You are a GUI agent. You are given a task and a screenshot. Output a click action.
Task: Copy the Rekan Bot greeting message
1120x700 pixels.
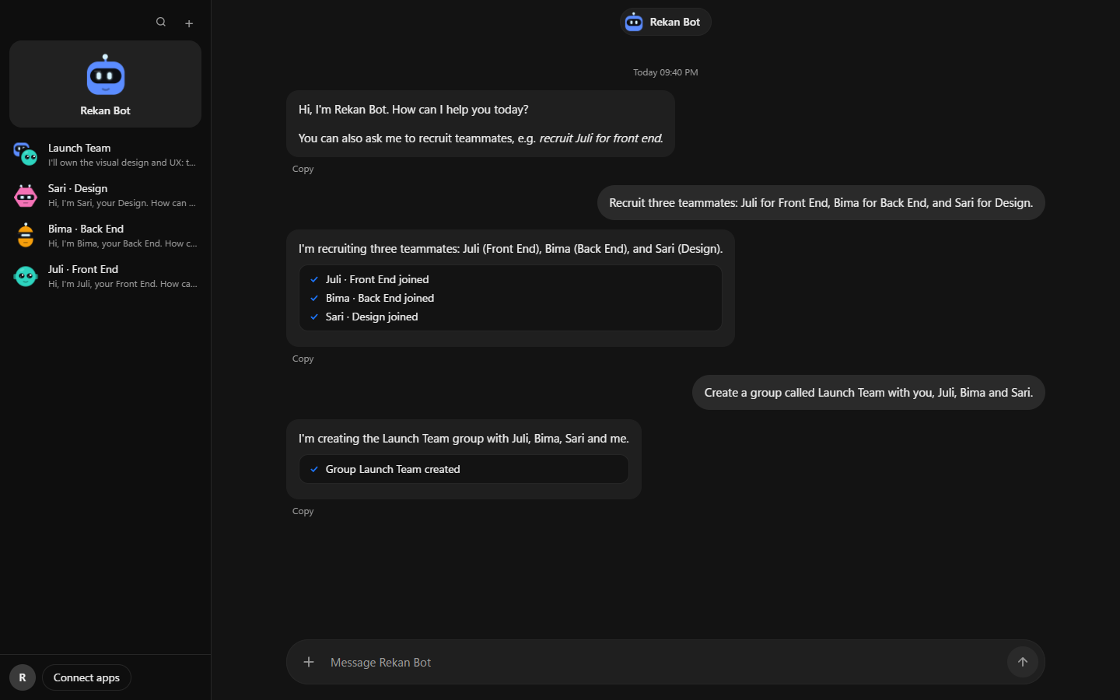click(303, 169)
